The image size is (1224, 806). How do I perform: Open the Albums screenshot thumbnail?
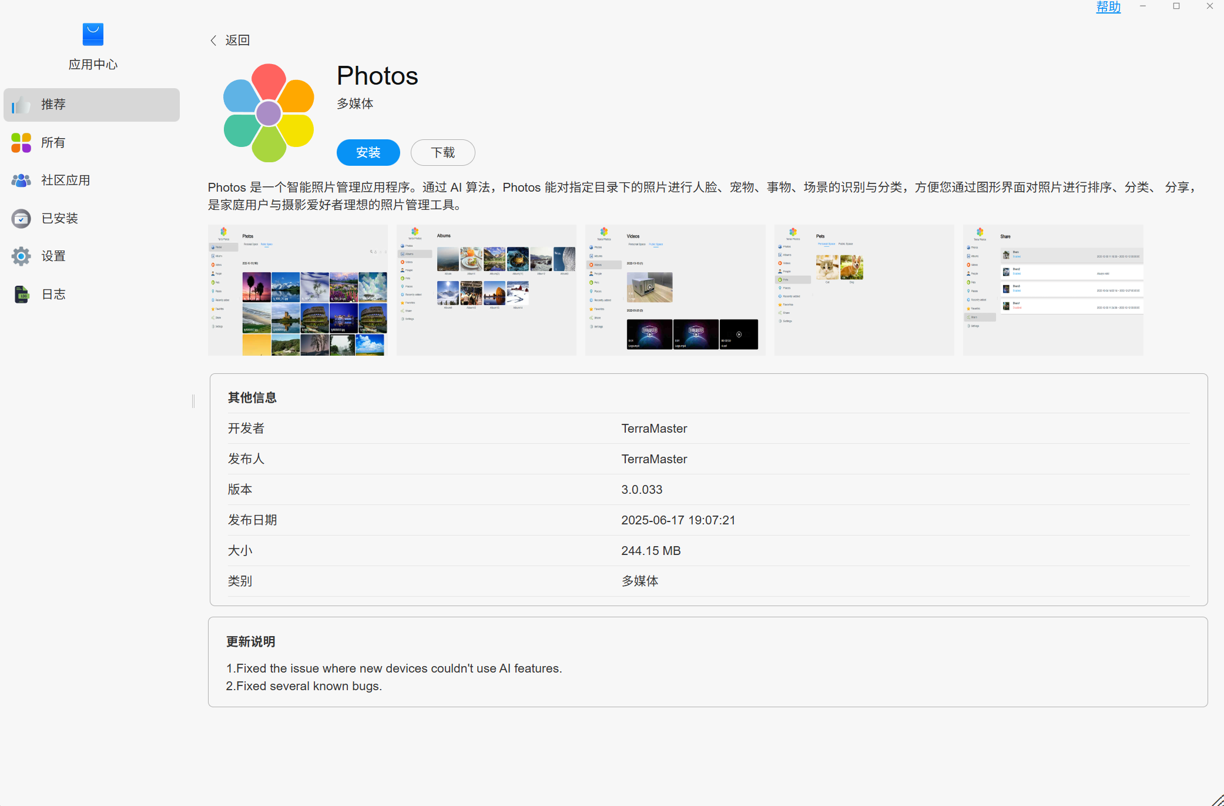point(487,290)
